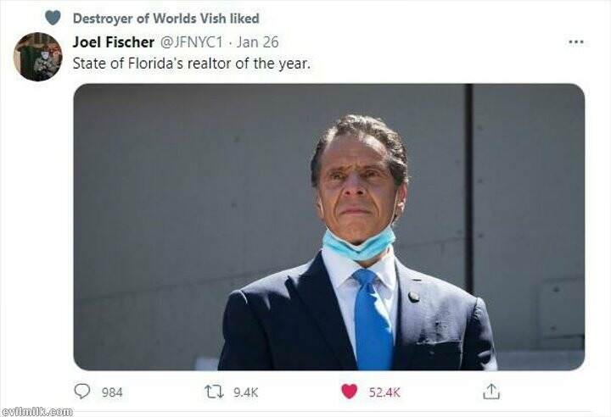This screenshot has height=417, width=611.
Task: Open Joel Fischer's profile avatar
Action: point(37,57)
